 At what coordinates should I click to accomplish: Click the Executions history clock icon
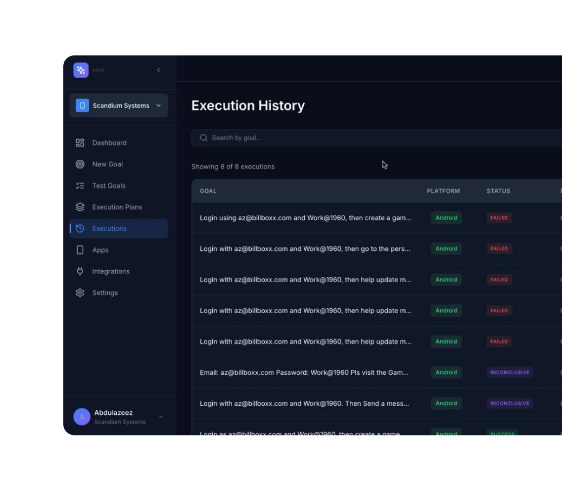(x=80, y=229)
